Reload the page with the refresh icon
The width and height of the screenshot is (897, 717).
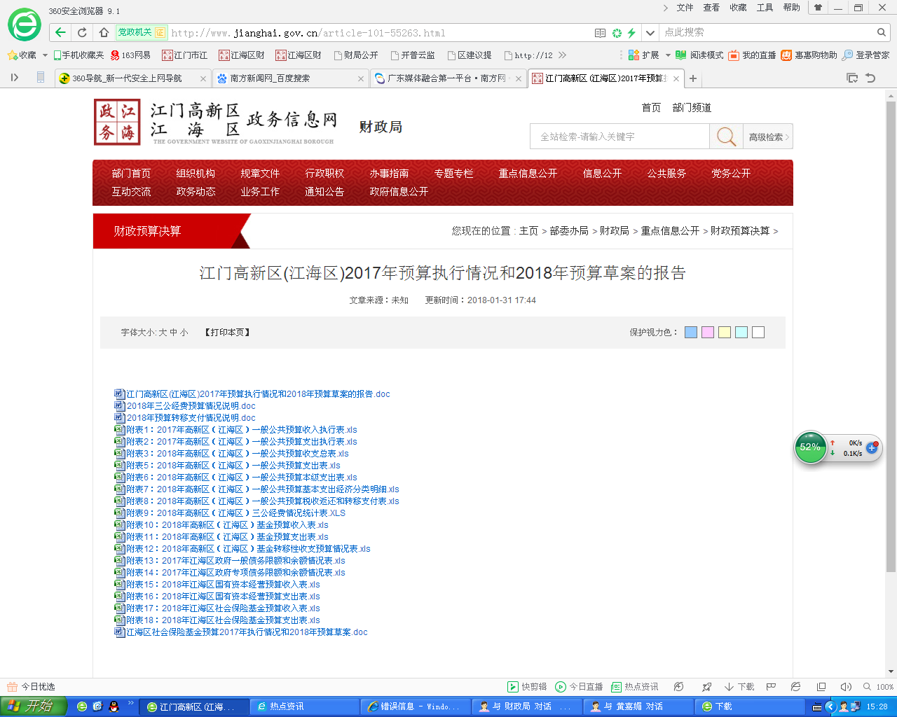[x=83, y=32]
